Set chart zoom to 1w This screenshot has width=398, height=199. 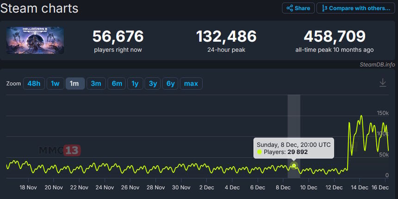(x=55, y=84)
